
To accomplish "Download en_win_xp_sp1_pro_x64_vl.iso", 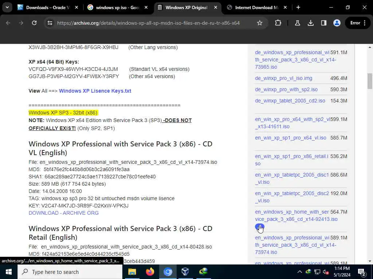I will pos(290,138).
